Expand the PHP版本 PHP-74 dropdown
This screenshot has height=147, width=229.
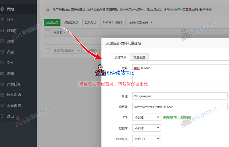click(146, 139)
